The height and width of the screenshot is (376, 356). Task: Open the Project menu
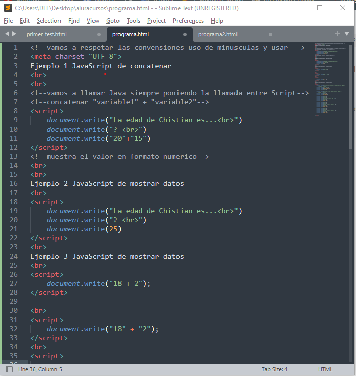pyautogui.click(x=156, y=21)
